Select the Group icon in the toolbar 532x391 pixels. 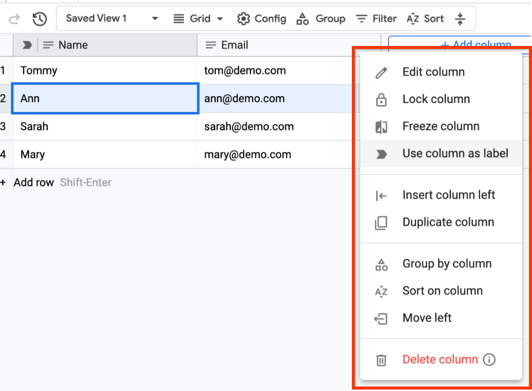click(x=302, y=18)
